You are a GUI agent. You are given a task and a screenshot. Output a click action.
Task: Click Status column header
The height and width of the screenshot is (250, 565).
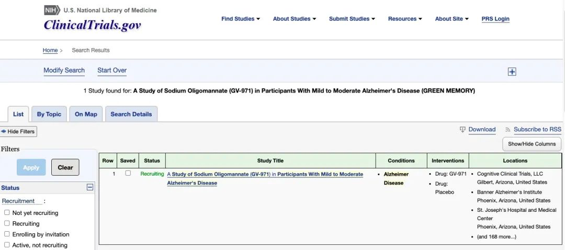[152, 161]
